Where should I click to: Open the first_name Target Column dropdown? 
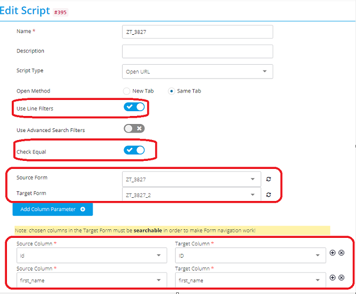tap(251, 280)
